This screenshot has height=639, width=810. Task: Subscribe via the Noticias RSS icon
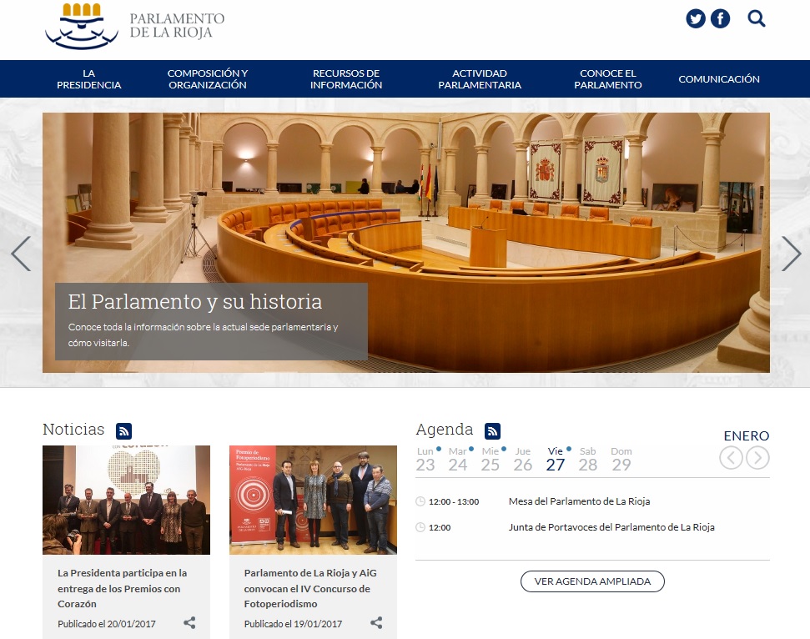click(123, 430)
